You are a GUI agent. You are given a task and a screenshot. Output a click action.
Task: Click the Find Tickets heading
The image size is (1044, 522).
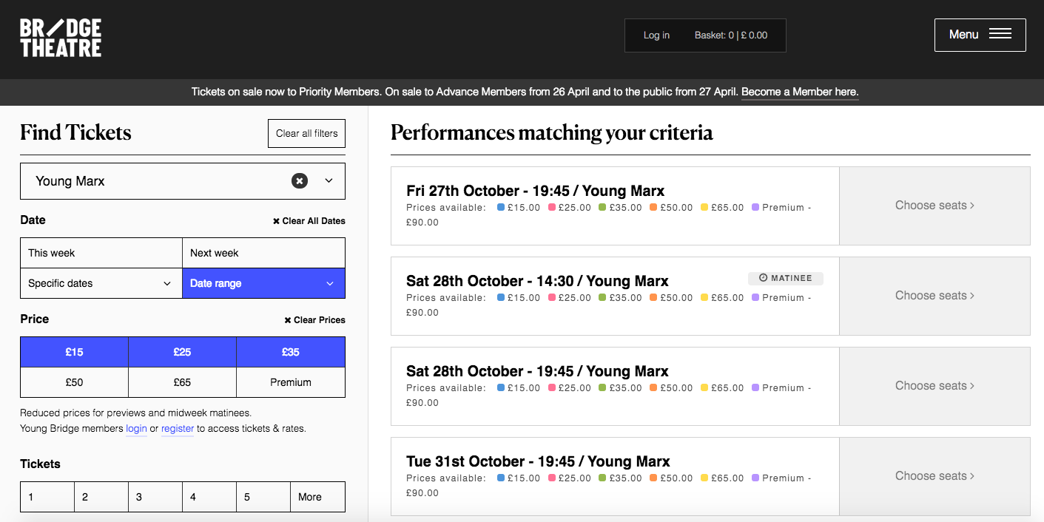(75, 132)
